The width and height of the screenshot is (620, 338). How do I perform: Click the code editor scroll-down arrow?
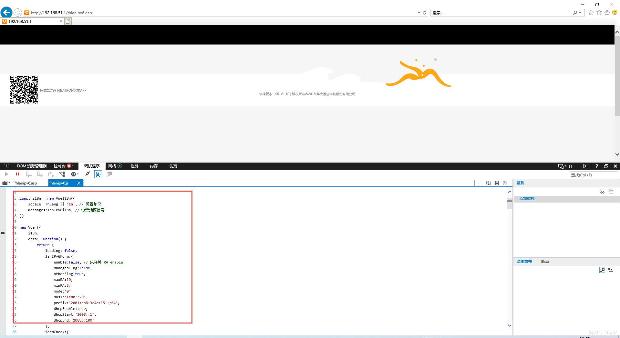510,325
